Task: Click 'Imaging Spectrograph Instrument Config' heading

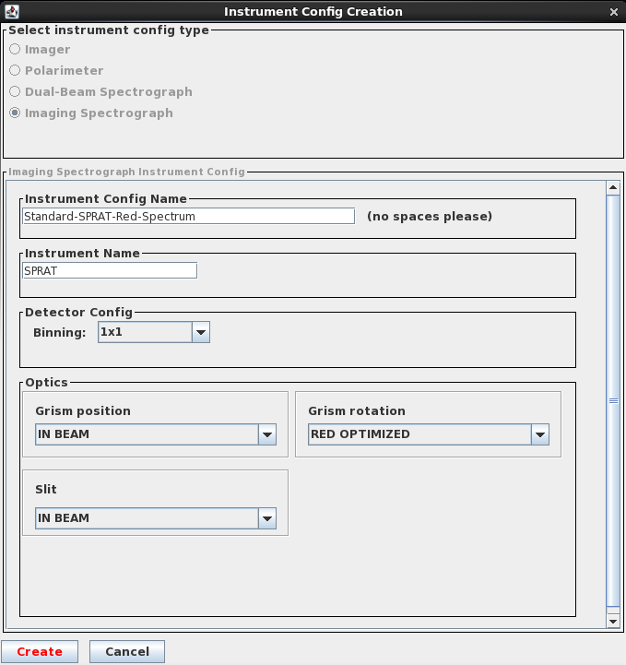Action: click(126, 172)
